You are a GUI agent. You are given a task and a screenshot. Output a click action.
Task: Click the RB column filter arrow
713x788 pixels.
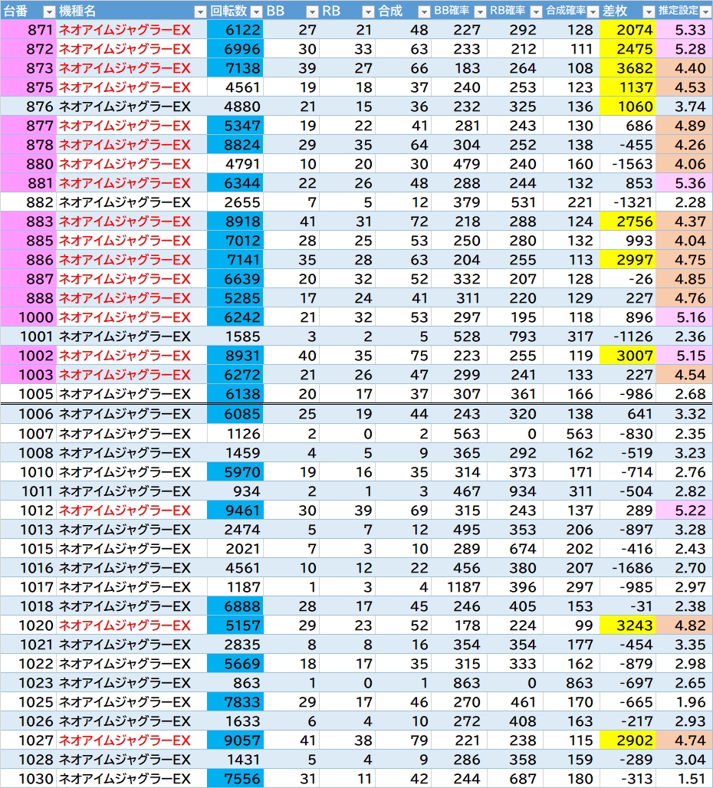[x=369, y=11]
